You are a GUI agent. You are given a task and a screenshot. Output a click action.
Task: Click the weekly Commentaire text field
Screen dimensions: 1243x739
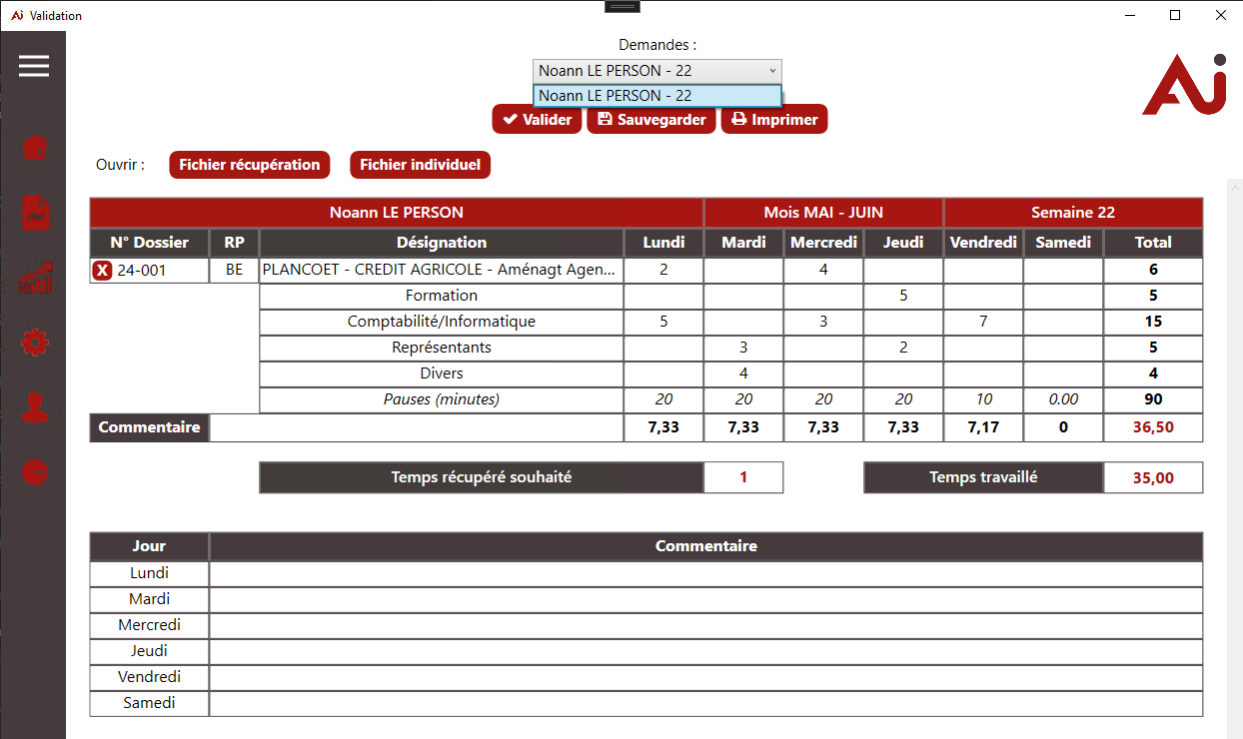416,428
